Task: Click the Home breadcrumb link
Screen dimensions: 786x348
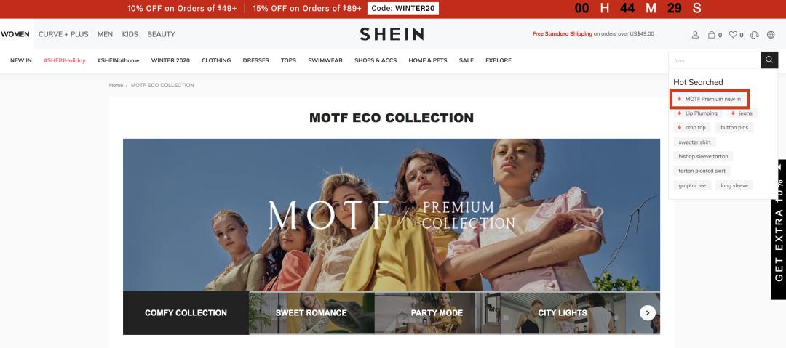Action: pos(116,85)
